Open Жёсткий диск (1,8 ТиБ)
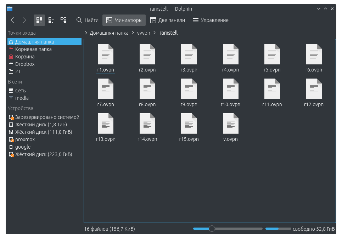Screen dimensions: 342x241 (x=45, y=125)
